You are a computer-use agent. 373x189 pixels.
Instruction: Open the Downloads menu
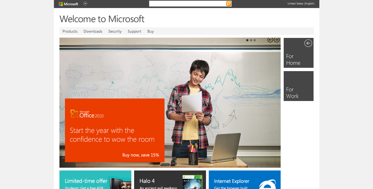tap(93, 31)
